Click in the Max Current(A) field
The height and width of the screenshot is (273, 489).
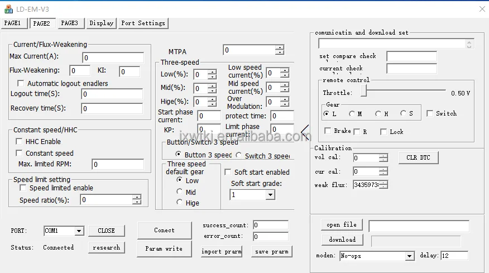[x=113, y=58]
